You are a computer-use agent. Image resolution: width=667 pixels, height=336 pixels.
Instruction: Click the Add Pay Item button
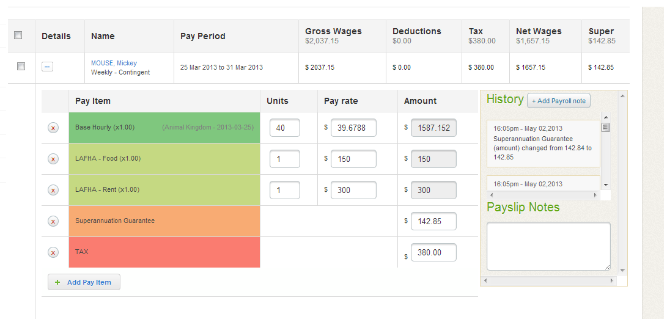pos(84,282)
